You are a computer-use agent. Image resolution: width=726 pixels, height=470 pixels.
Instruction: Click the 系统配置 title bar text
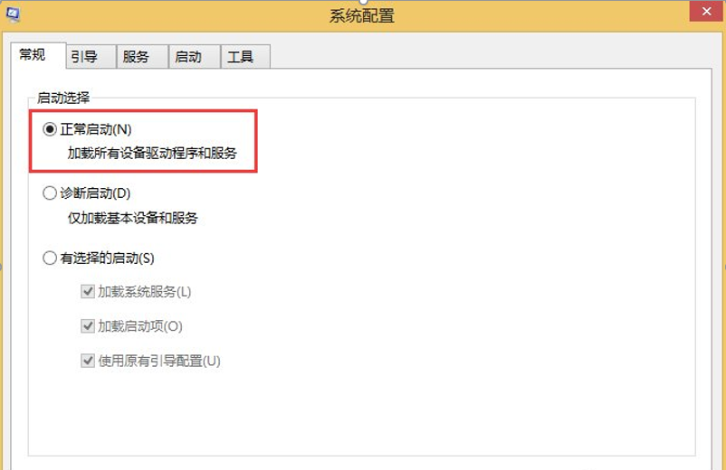click(x=362, y=15)
